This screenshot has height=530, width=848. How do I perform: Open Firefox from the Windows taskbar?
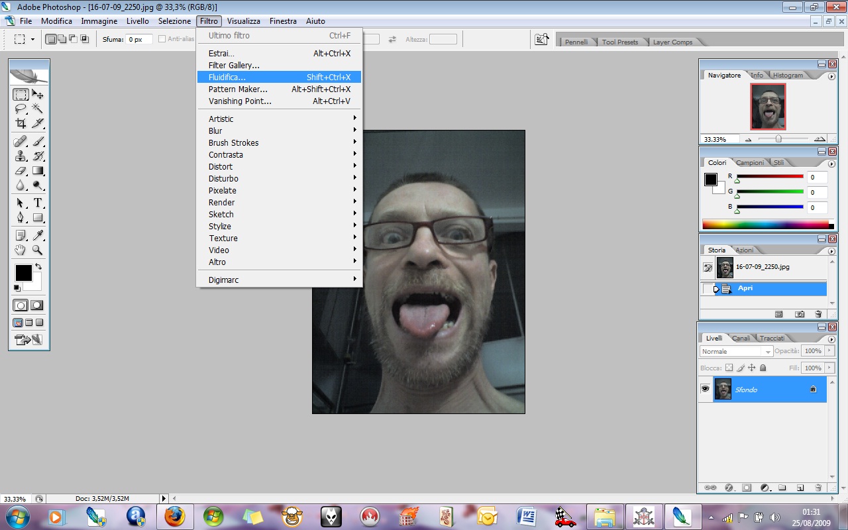tap(175, 516)
